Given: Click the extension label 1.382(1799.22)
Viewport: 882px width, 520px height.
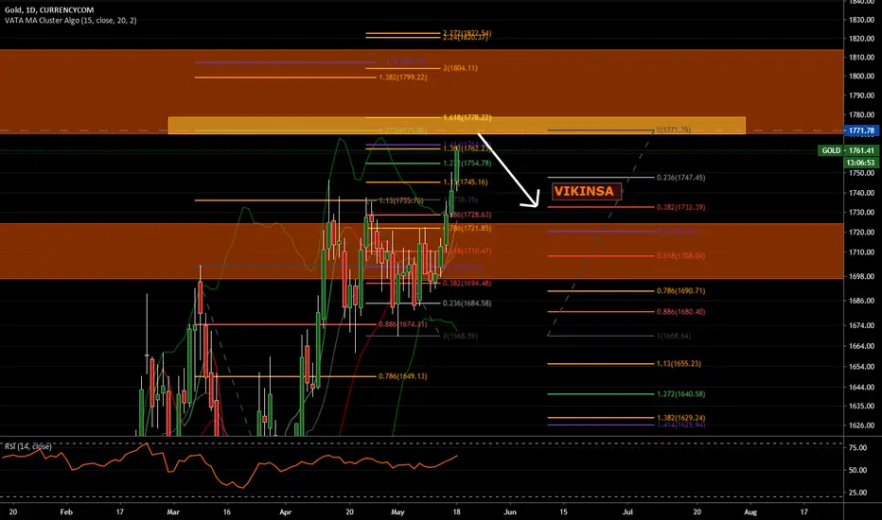Looking at the screenshot, I should pos(403,77).
